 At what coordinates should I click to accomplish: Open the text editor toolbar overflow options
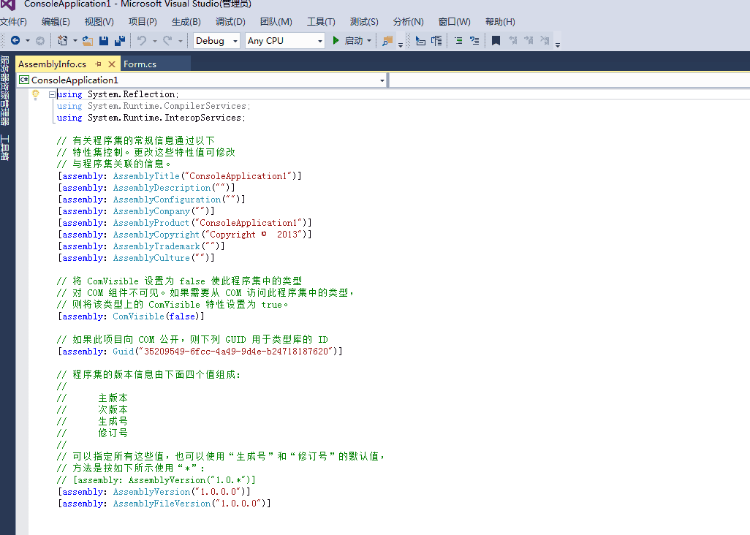558,45
